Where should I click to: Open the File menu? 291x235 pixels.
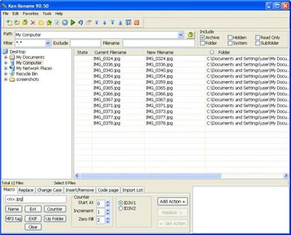click(6, 13)
